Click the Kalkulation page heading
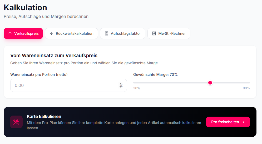This screenshot has width=262, height=144. pos(25,7)
